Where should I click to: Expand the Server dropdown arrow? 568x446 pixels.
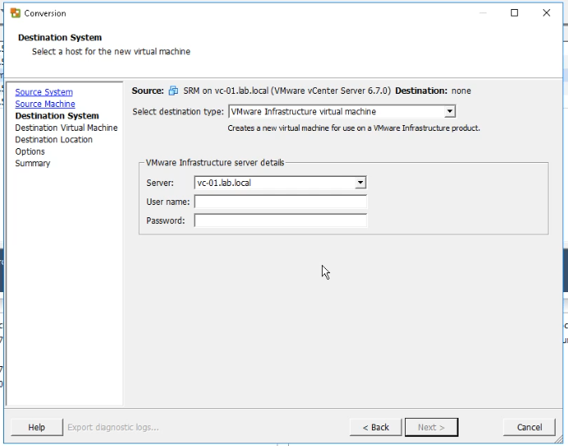(360, 183)
